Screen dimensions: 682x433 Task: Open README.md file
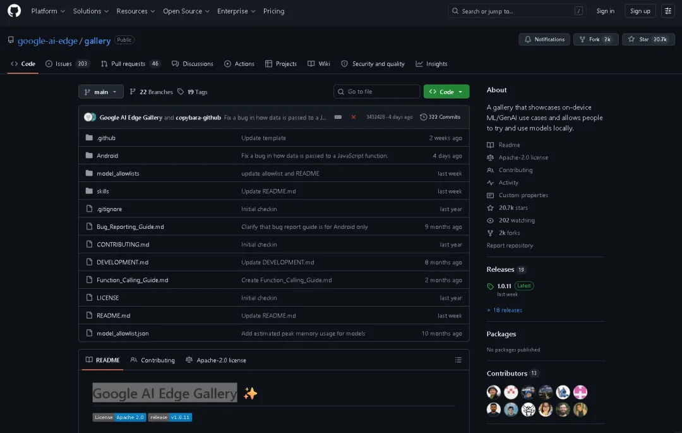tap(113, 316)
